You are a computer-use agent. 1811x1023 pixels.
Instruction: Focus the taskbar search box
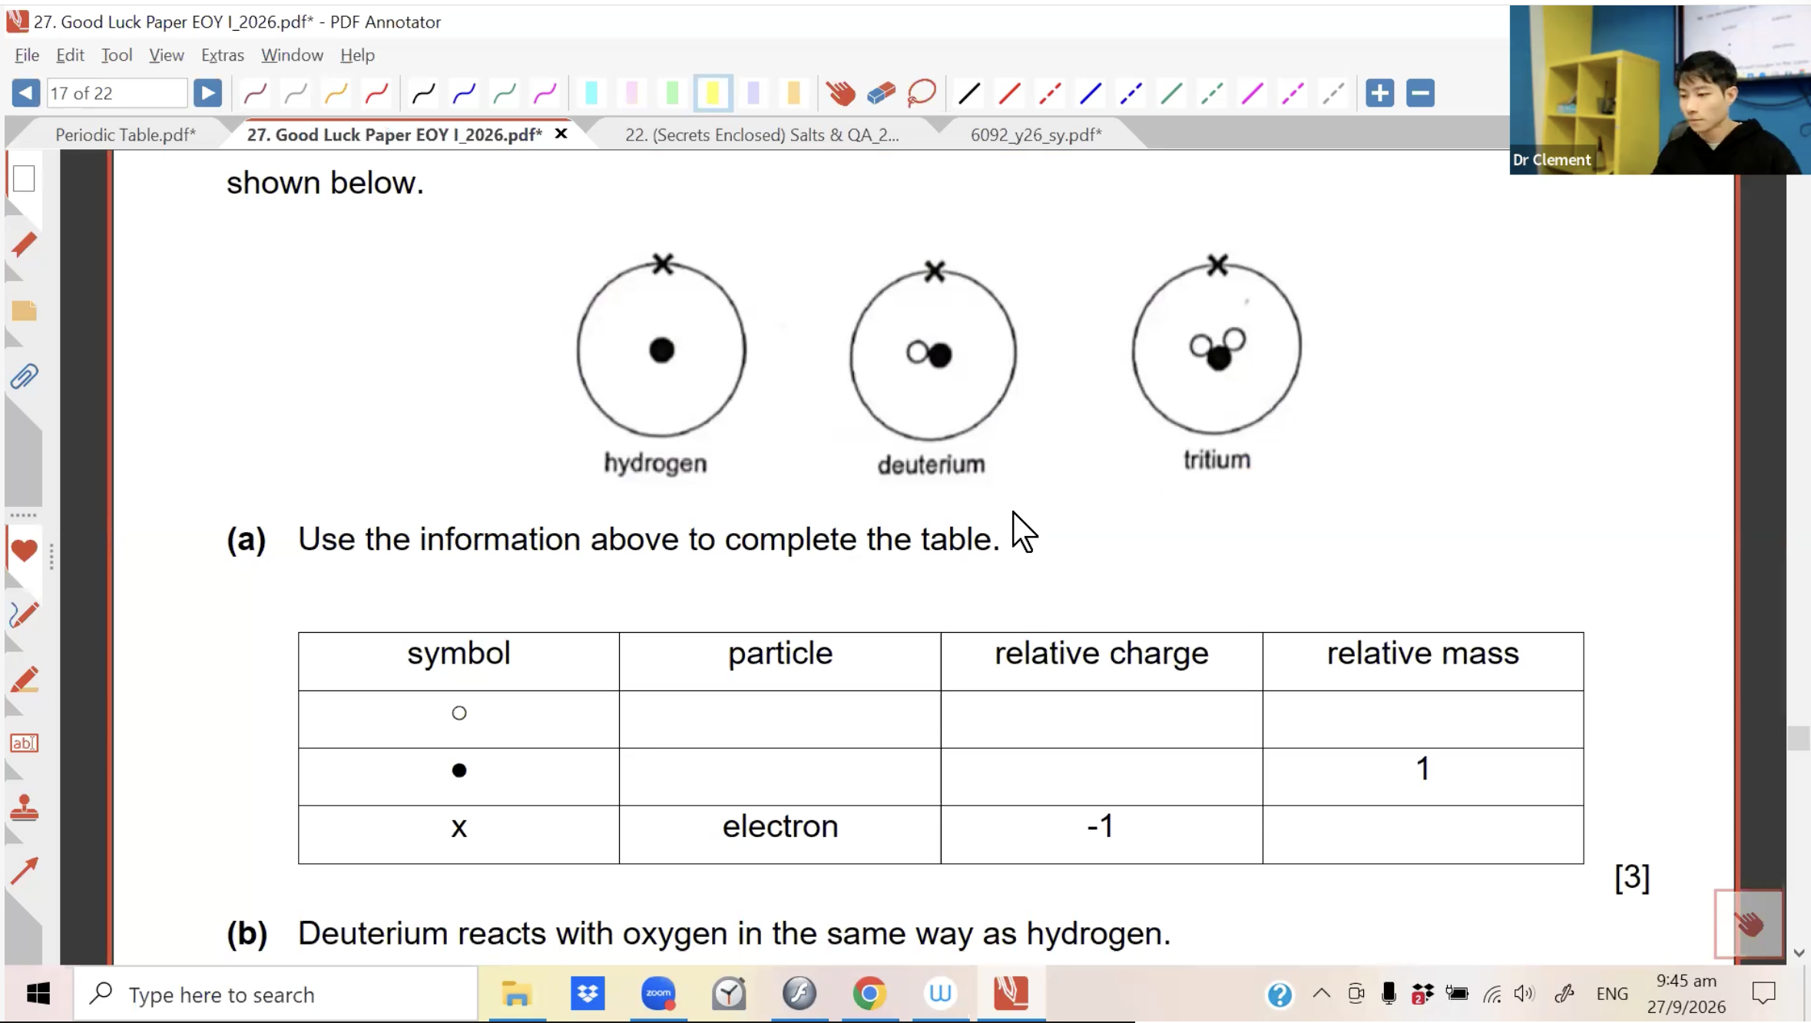click(x=275, y=995)
